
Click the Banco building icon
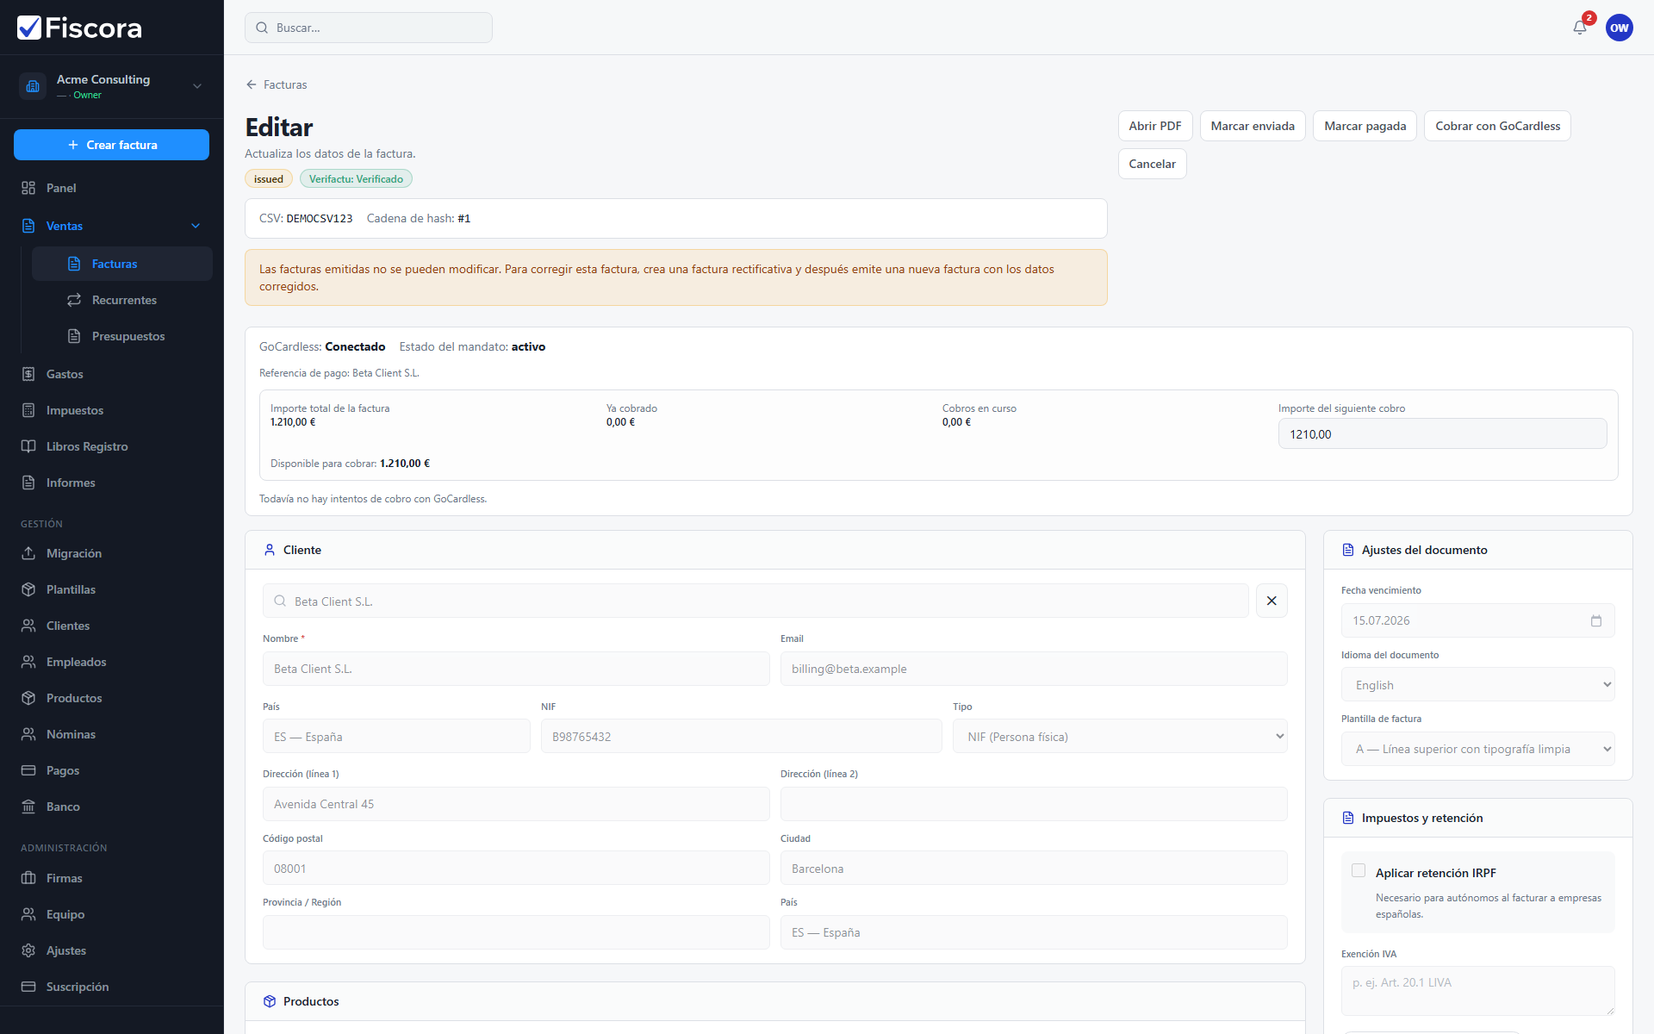pos(28,807)
